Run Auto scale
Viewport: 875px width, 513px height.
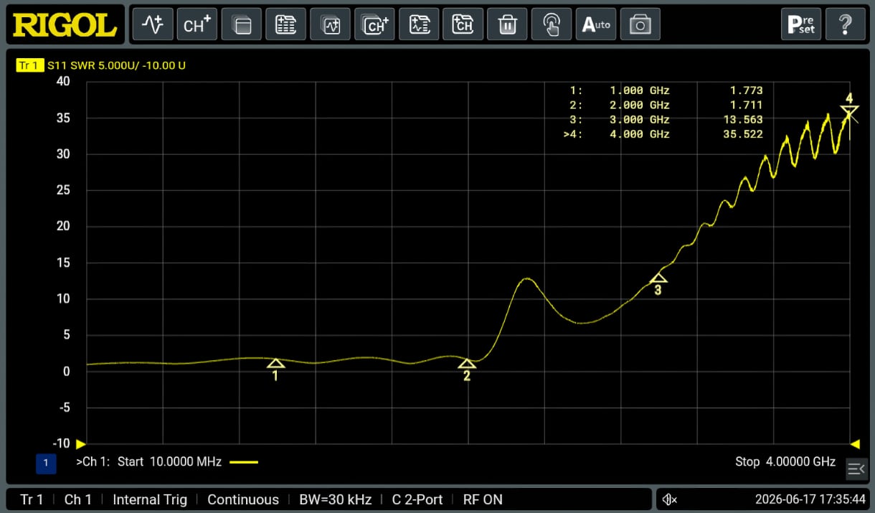coord(596,25)
